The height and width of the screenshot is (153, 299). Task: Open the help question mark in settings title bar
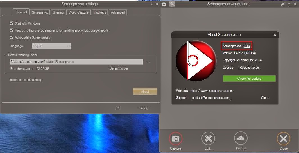tap(151, 4)
